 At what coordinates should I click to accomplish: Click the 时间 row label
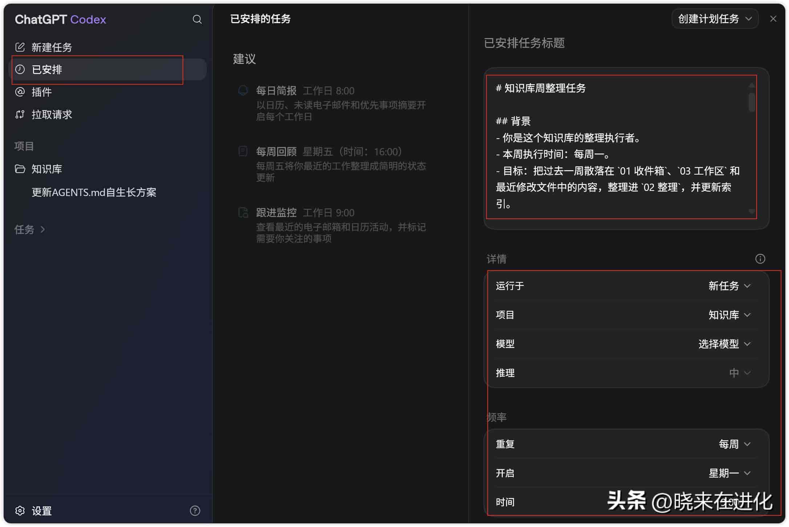click(505, 502)
